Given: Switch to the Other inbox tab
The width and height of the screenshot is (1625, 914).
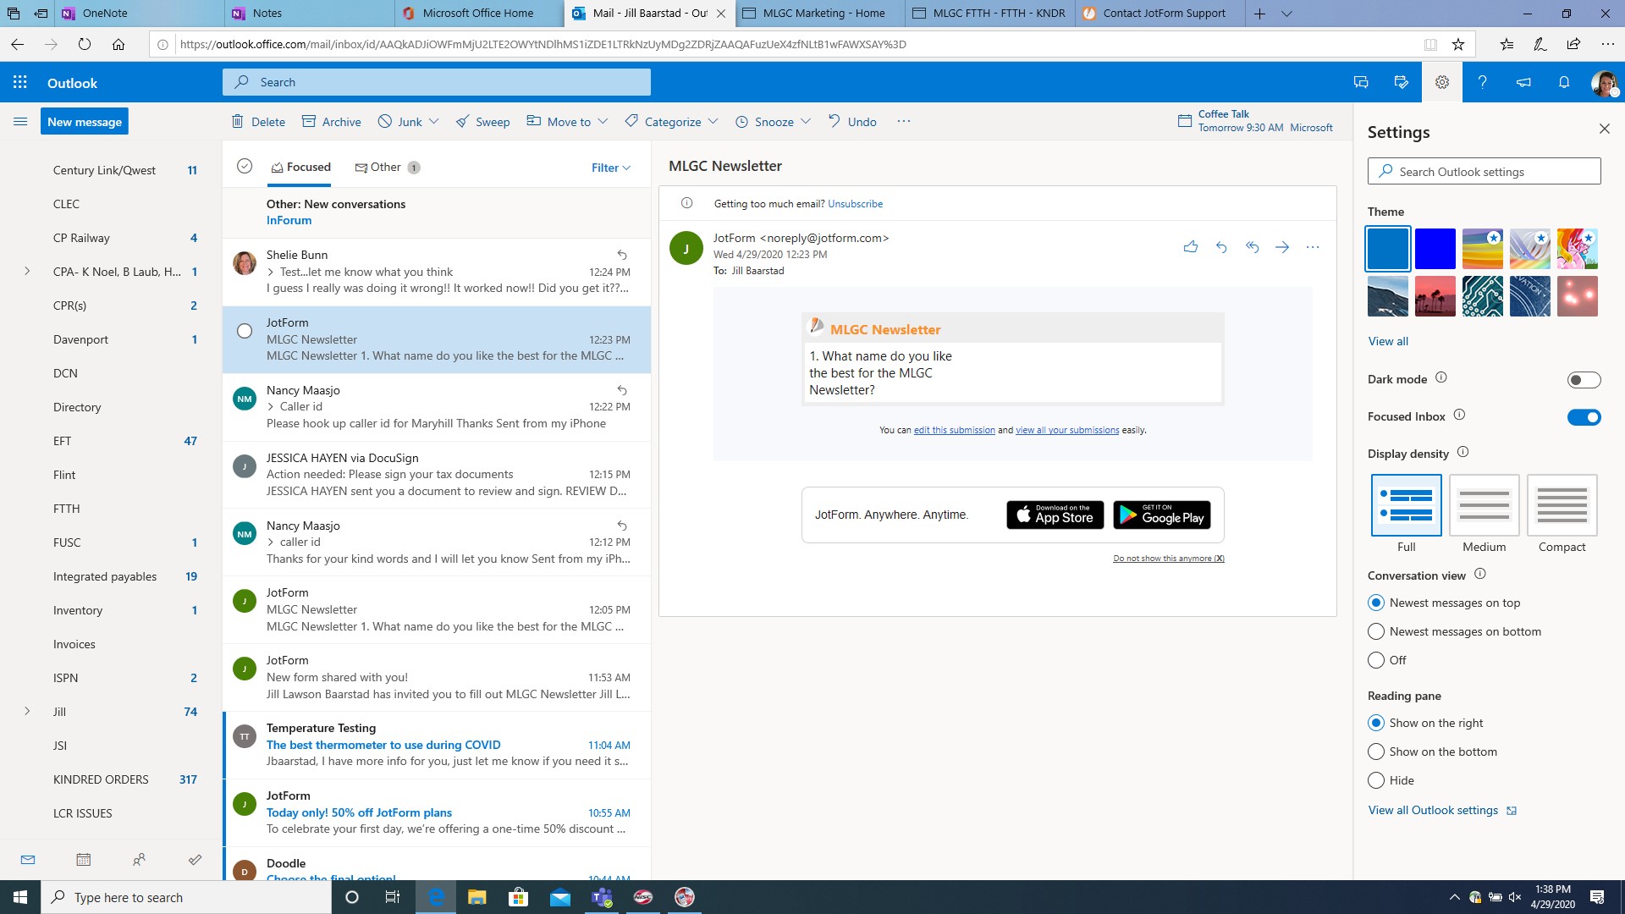Looking at the screenshot, I should (x=386, y=168).
